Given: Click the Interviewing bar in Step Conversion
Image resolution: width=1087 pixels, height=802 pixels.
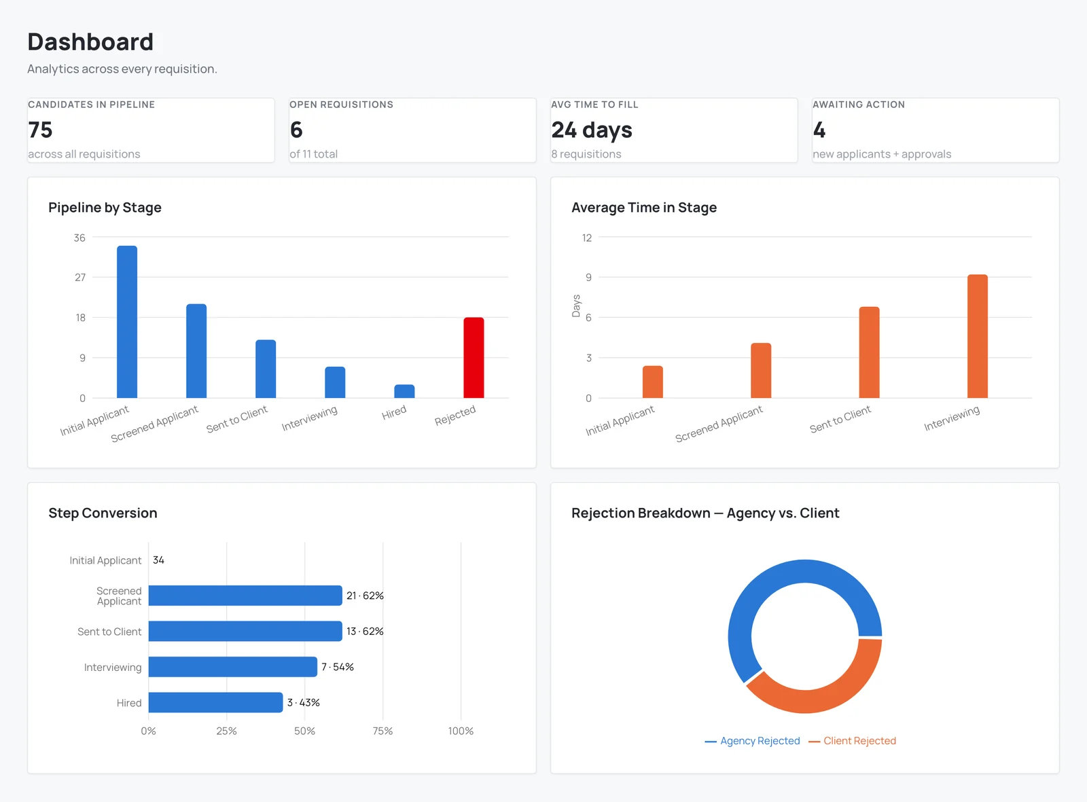Looking at the screenshot, I should point(233,667).
